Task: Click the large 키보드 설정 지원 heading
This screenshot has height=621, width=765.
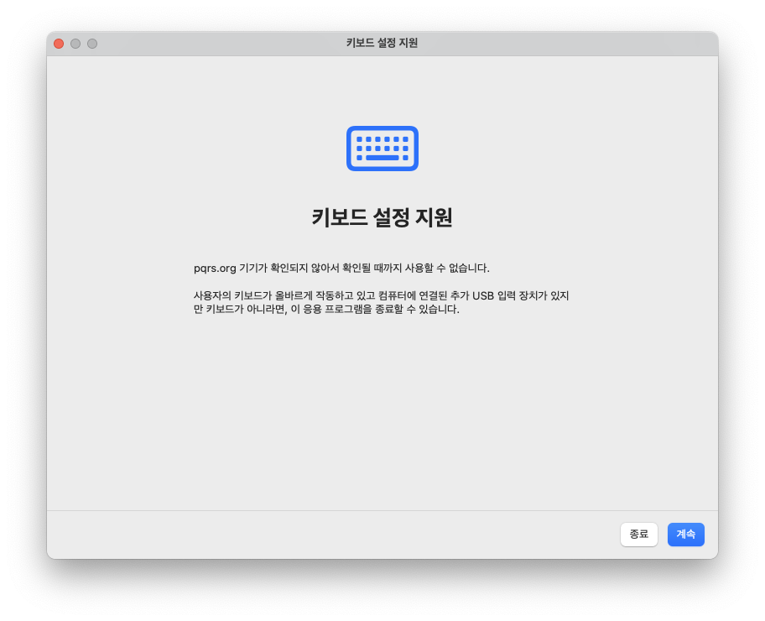Action: (382, 217)
